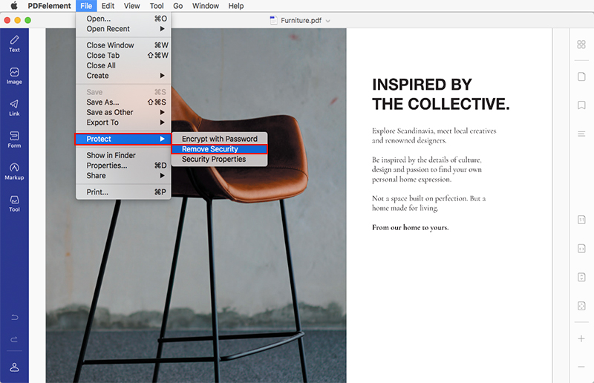Expand the Create submenu
This screenshot has width=594, height=383.
click(x=123, y=76)
